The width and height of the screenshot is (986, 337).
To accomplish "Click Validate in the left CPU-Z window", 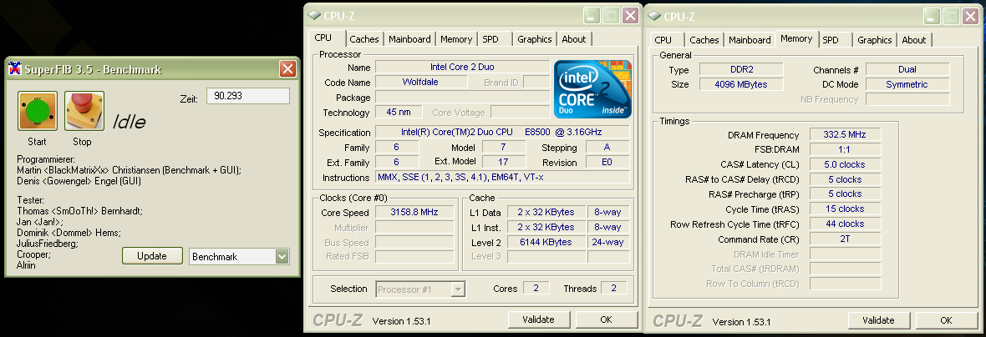I will (538, 319).
